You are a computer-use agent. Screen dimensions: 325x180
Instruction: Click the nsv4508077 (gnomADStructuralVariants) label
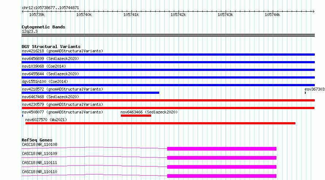[x=62, y=112]
